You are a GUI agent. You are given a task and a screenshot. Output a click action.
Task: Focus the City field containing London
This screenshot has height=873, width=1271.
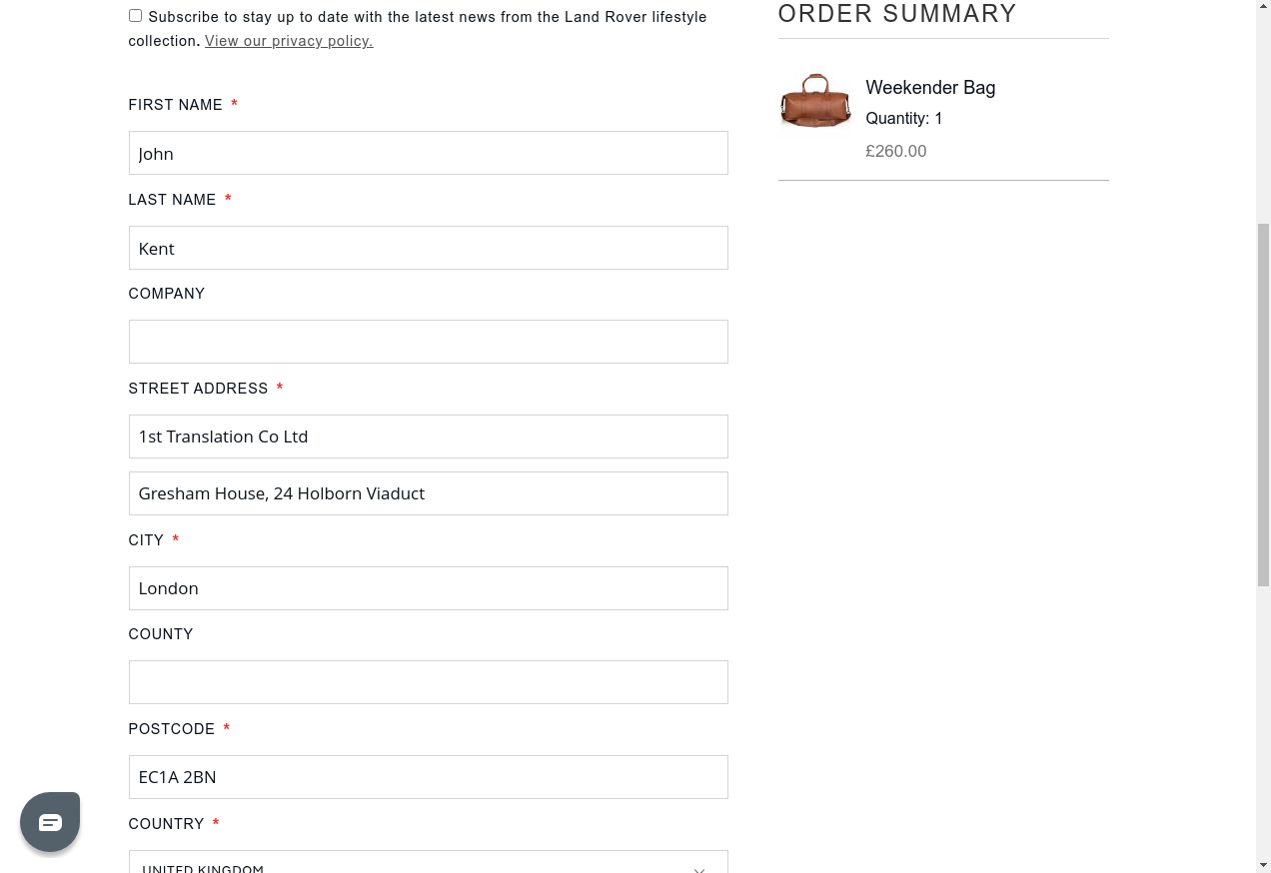click(428, 588)
